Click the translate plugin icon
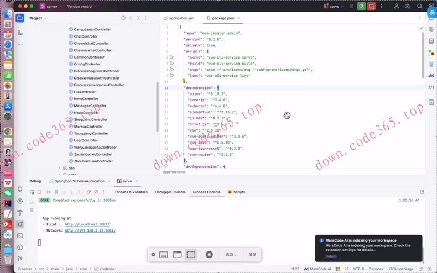This screenshot has height=273, width=437. coord(408,6)
